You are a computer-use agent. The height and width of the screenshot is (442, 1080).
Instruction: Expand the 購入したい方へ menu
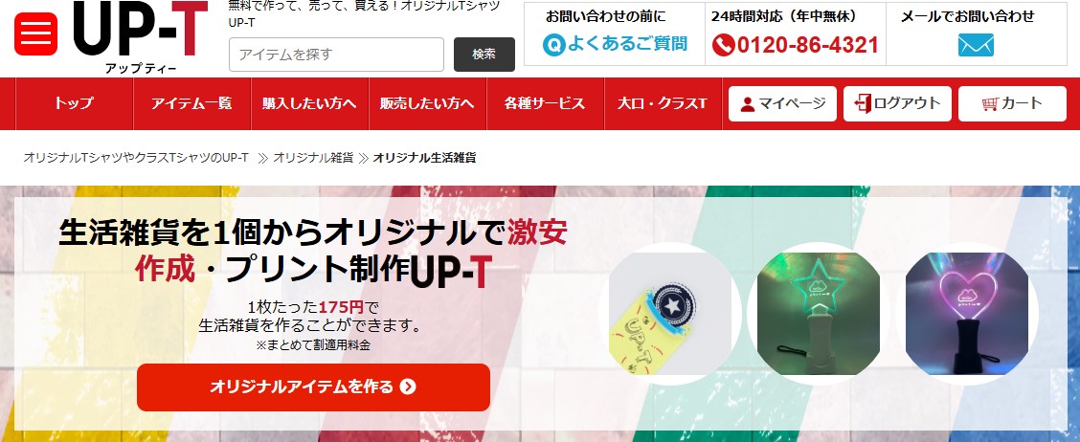(x=309, y=103)
